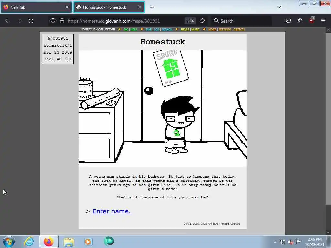Click the muted volume tray icon
331x248 pixels.
(291, 242)
